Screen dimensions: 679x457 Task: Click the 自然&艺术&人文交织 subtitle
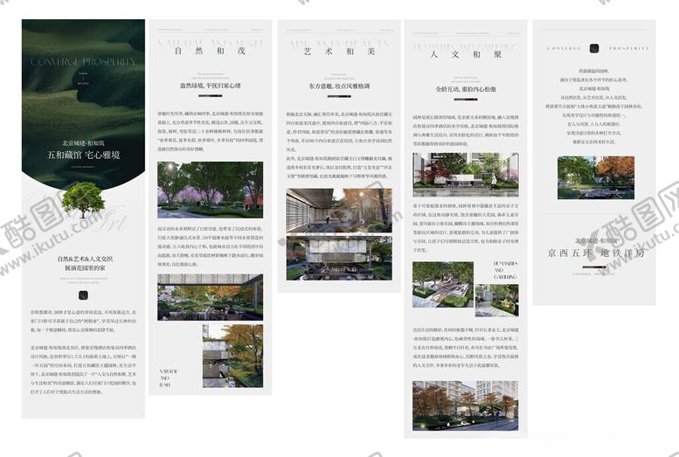click(x=83, y=260)
